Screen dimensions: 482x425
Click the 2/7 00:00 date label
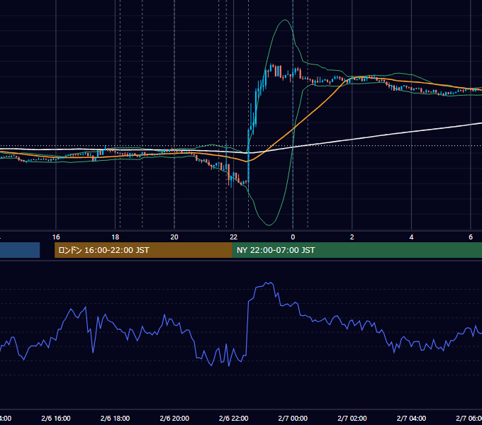click(293, 418)
